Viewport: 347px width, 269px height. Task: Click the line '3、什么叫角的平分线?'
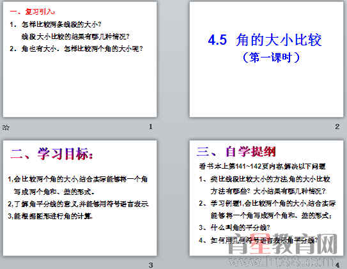pyautogui.click(x=235, y=227)
